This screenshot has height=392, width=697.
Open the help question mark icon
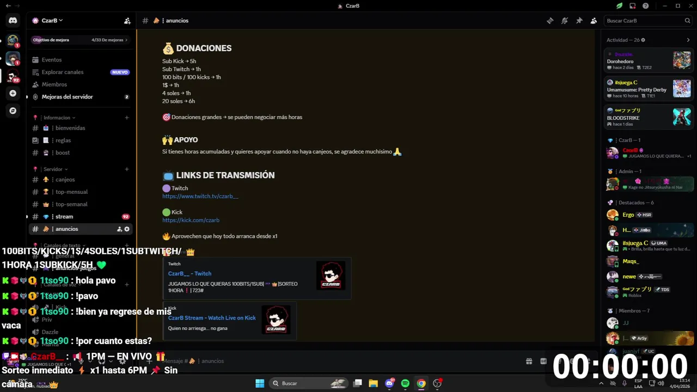coord(645,6)
